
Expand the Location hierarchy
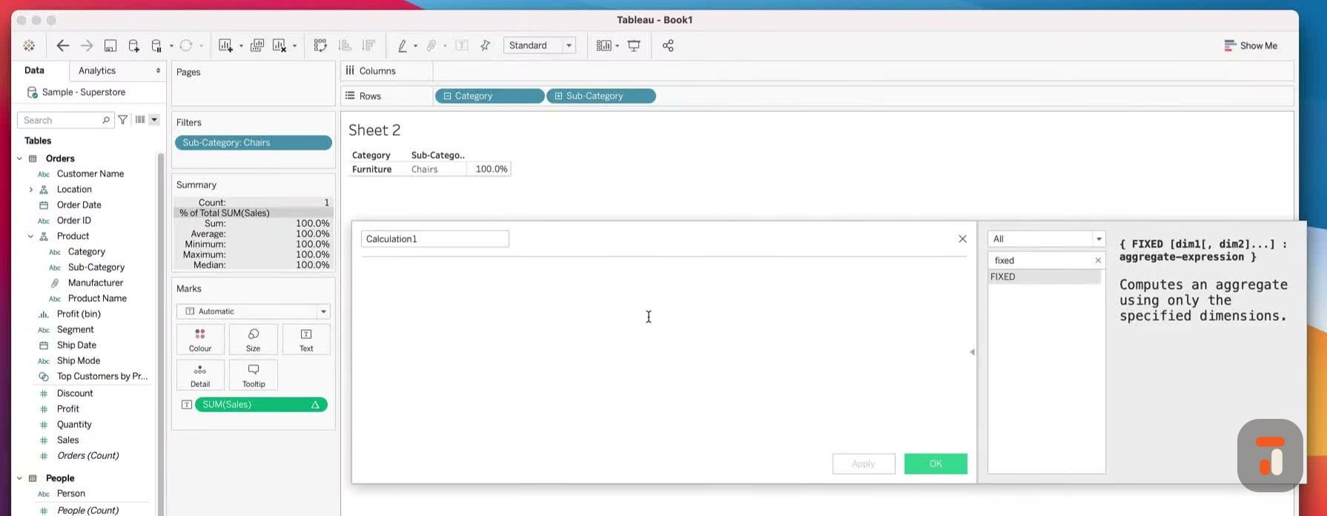[x=31, y=190]
